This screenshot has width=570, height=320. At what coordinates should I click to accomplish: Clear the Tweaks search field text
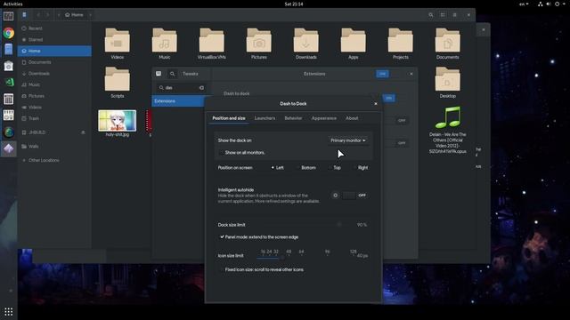click(201, 87)
